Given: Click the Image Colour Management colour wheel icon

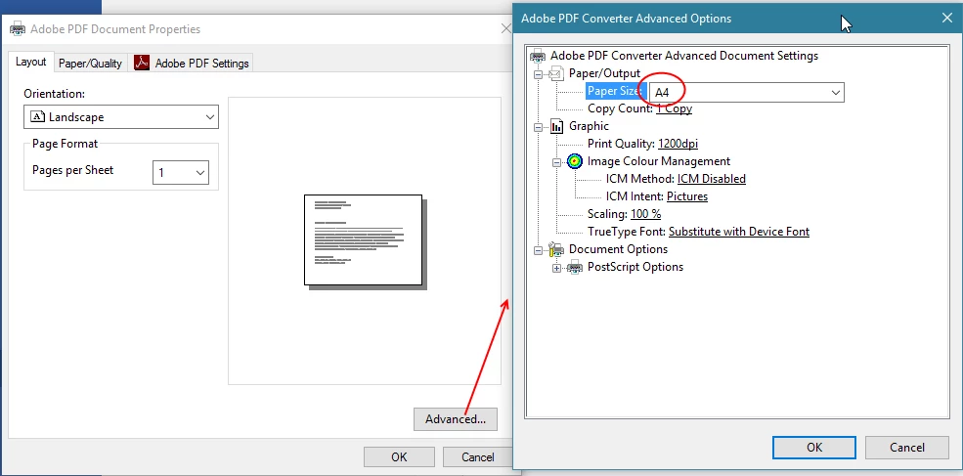Looking at the screenshot, I should 575,161.
